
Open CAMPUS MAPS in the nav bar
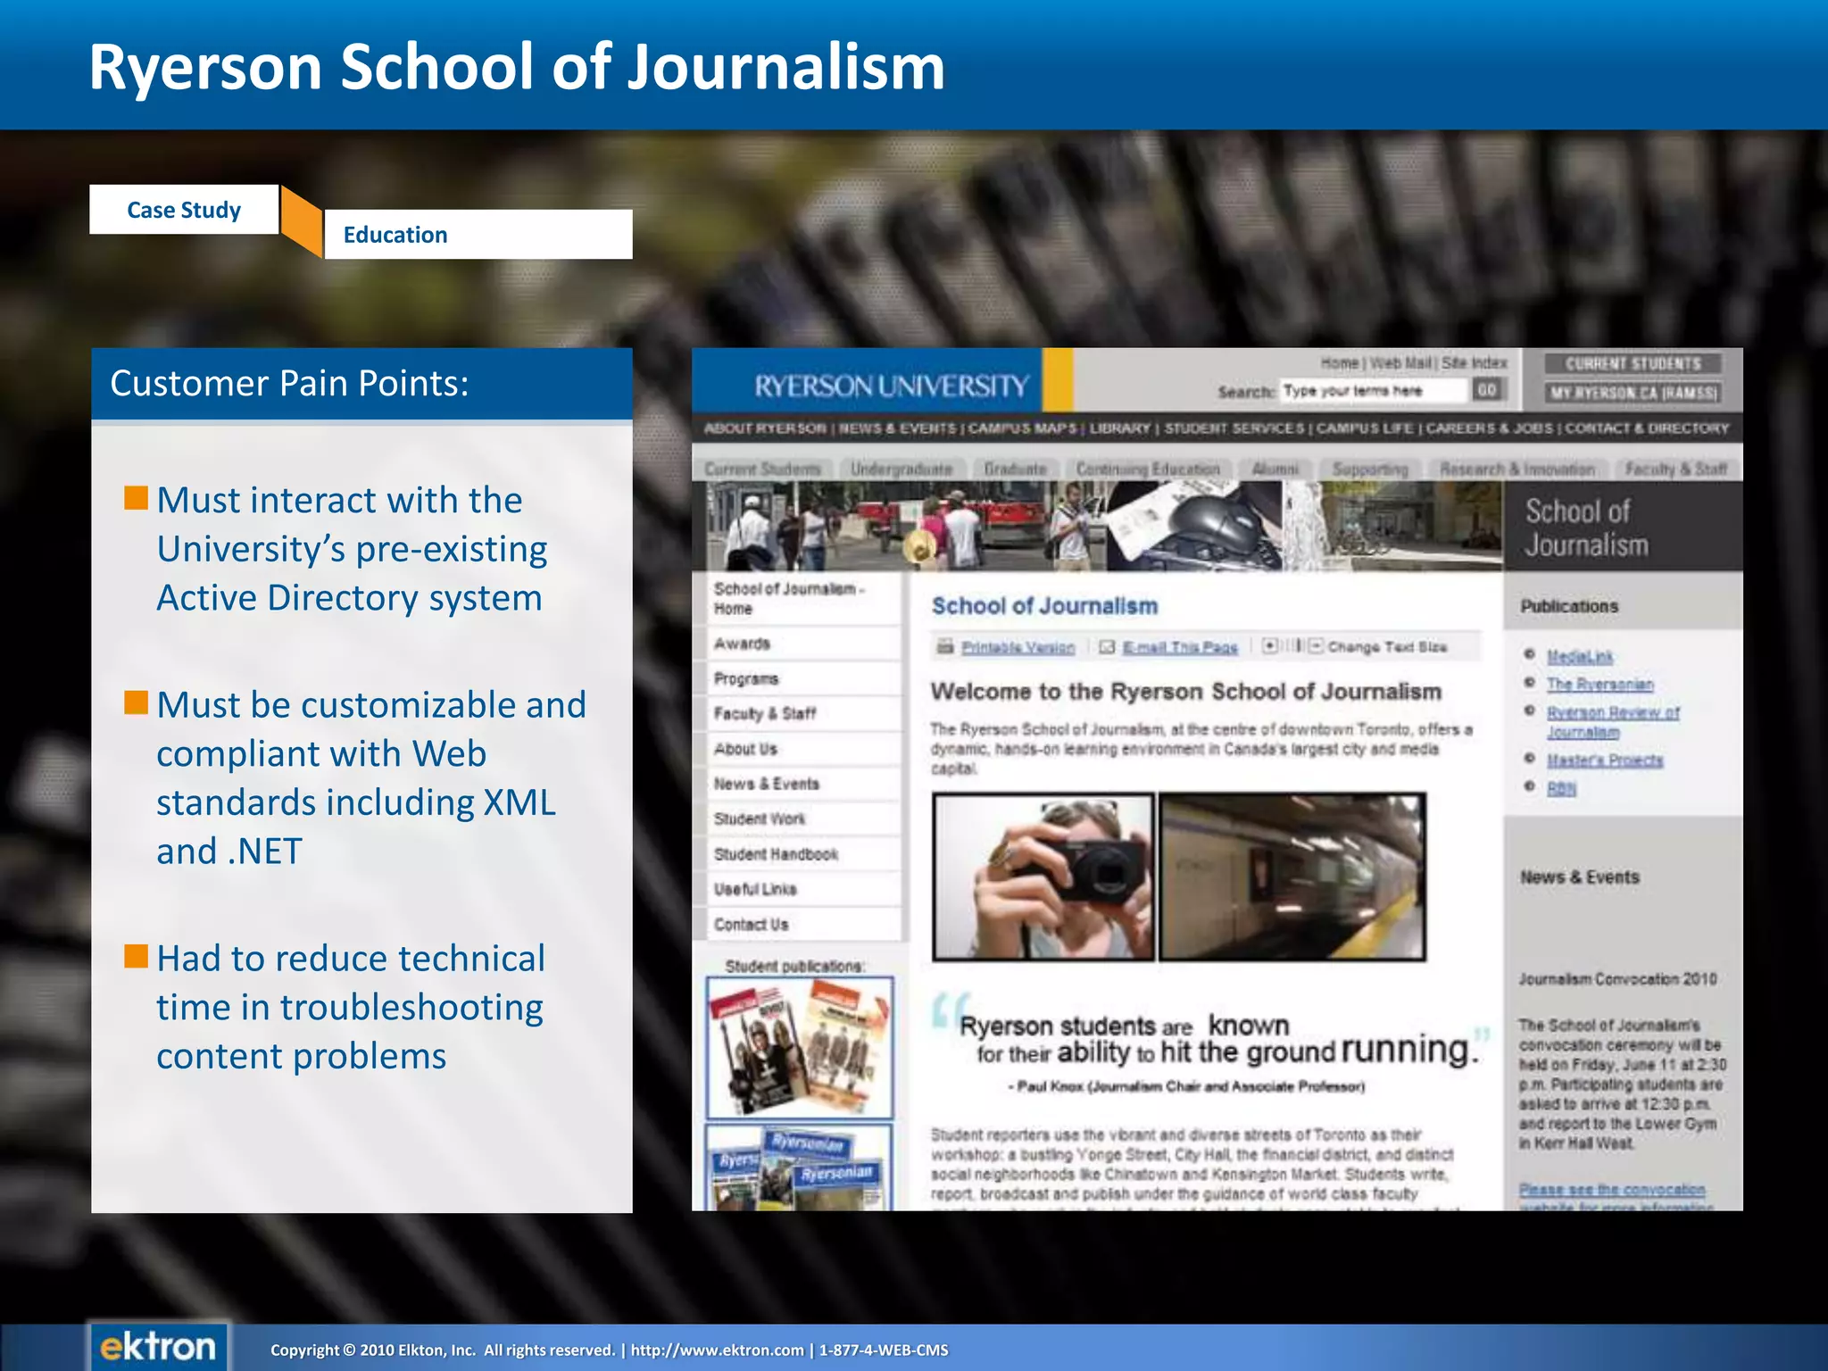click(x=1023, y=428)
